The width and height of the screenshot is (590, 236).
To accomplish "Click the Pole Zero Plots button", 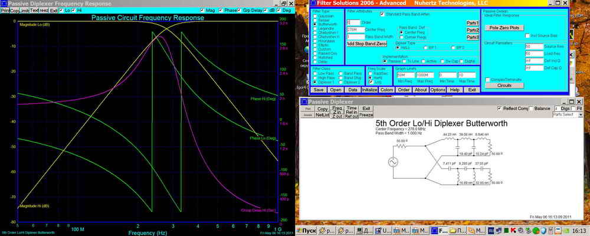I will 504,28.
